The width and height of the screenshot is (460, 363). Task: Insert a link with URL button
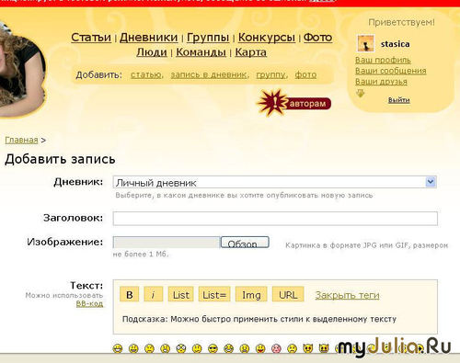[x=288, y=294]
